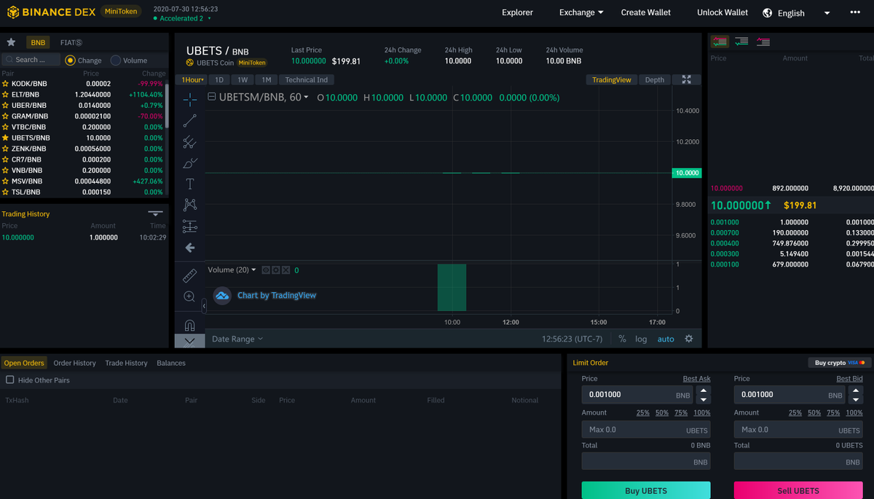This screenshot has height=499, width=874.
Task: Open the Accelerated 2 node dropdown
Action: click(182, 18)
